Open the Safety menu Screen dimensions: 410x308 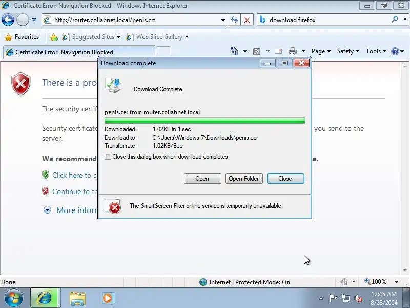coord(348,51)
